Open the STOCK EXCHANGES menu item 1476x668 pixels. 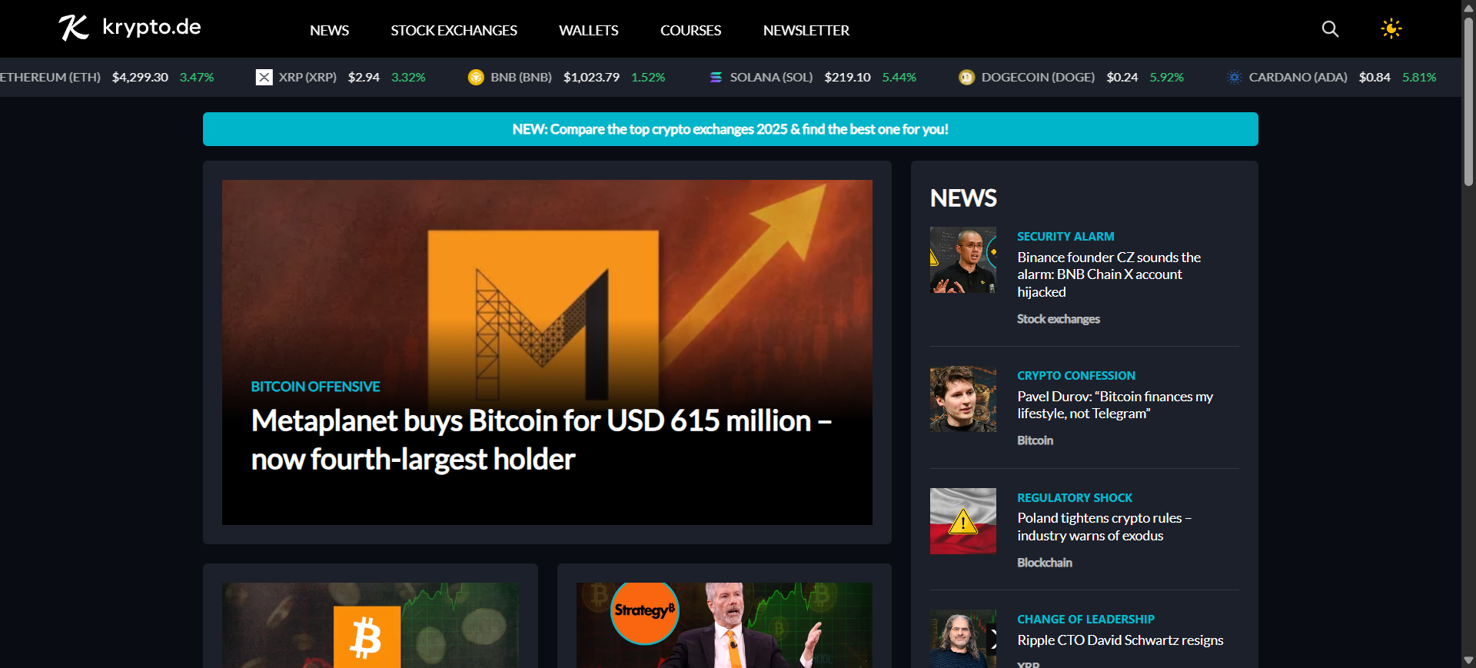(x=454, y=30)
